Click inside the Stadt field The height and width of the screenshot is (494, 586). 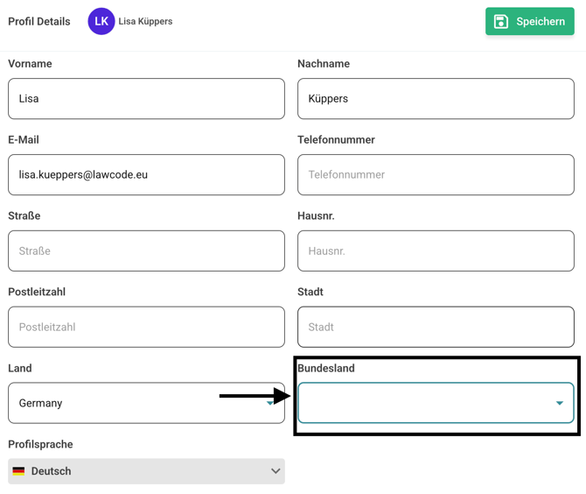(x=436, y=328)
